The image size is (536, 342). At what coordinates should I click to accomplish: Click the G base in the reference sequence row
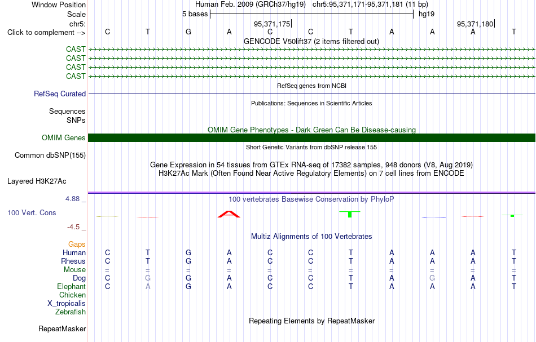click(188, 32)
